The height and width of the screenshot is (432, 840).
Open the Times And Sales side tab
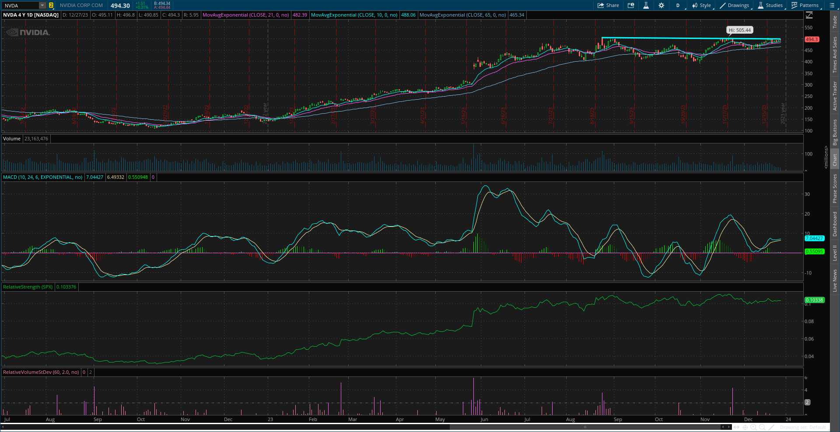[x=835, y=55]
